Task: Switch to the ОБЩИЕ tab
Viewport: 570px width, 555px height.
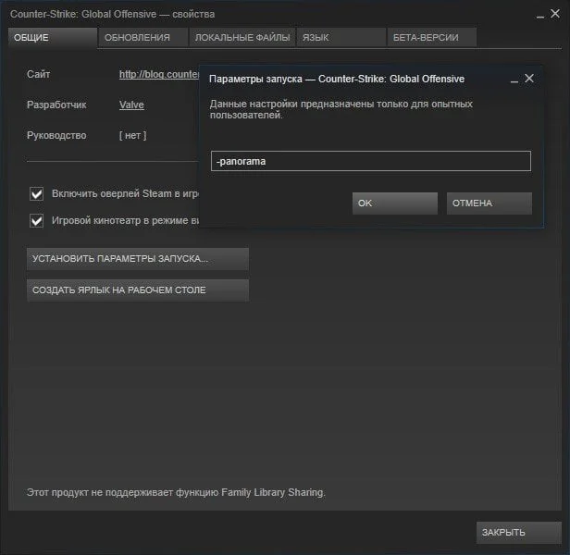Action: tap(53, 37)
